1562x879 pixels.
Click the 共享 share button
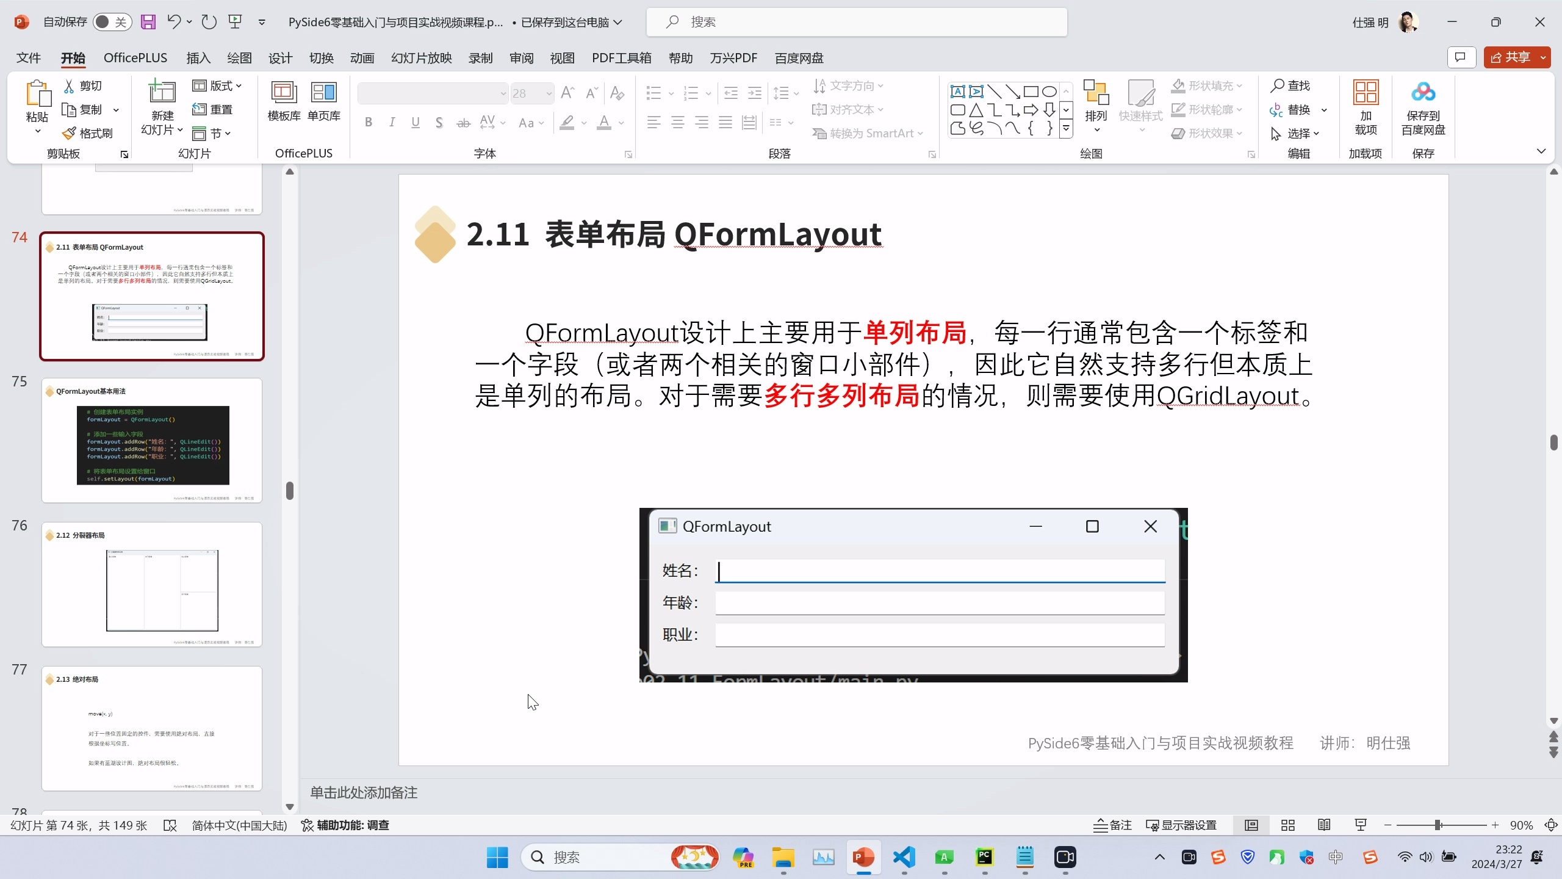[1517, 57]
